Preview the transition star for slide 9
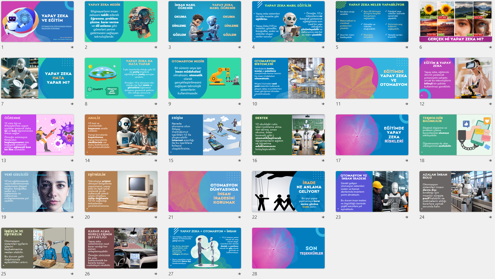495x279 pixels. tap(239, 104)
